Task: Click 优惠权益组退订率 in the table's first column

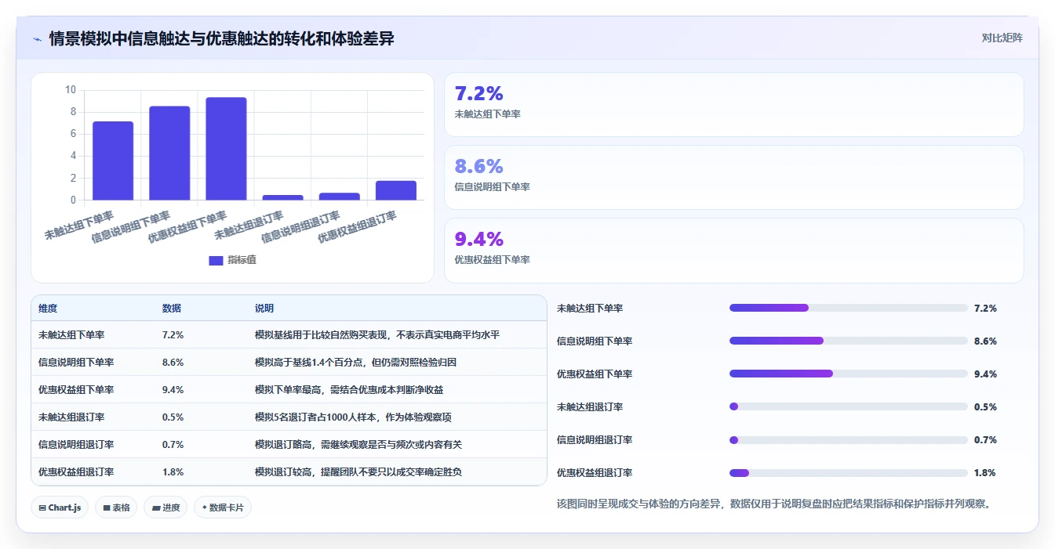Action: 76,471
